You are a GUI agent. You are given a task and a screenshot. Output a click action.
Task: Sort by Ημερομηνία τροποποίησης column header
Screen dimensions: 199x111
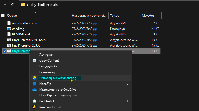tap(89, 16)
